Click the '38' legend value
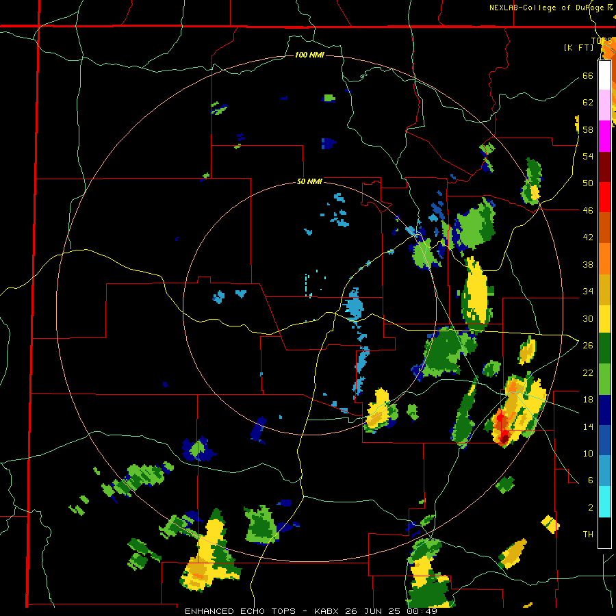Screen dimensions: 616x616 588,265
